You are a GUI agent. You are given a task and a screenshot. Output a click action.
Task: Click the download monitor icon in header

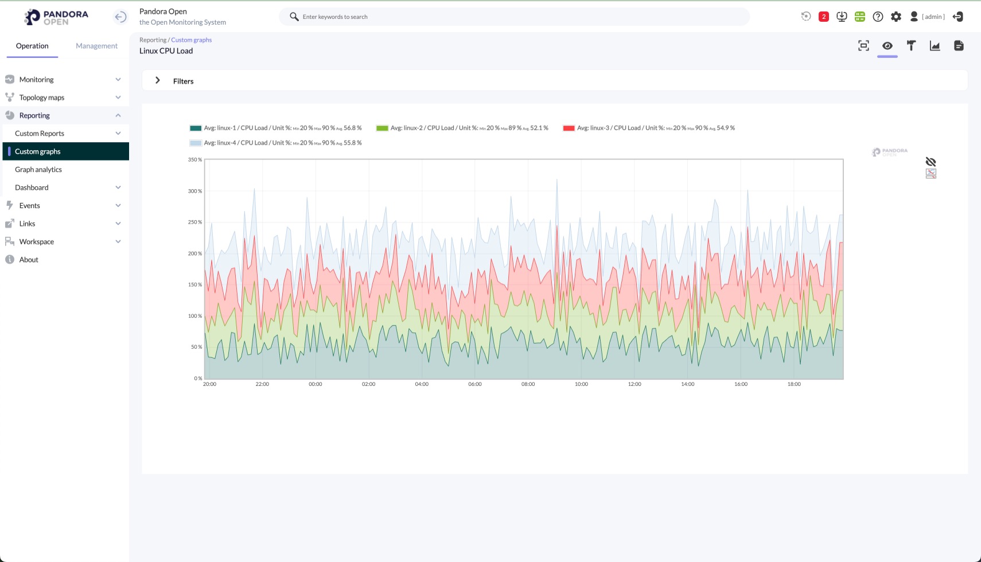coord(842,17)
